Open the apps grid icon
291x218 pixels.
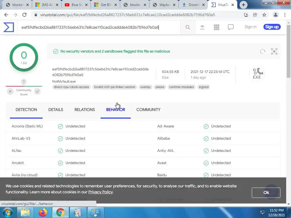click(216, 27)
